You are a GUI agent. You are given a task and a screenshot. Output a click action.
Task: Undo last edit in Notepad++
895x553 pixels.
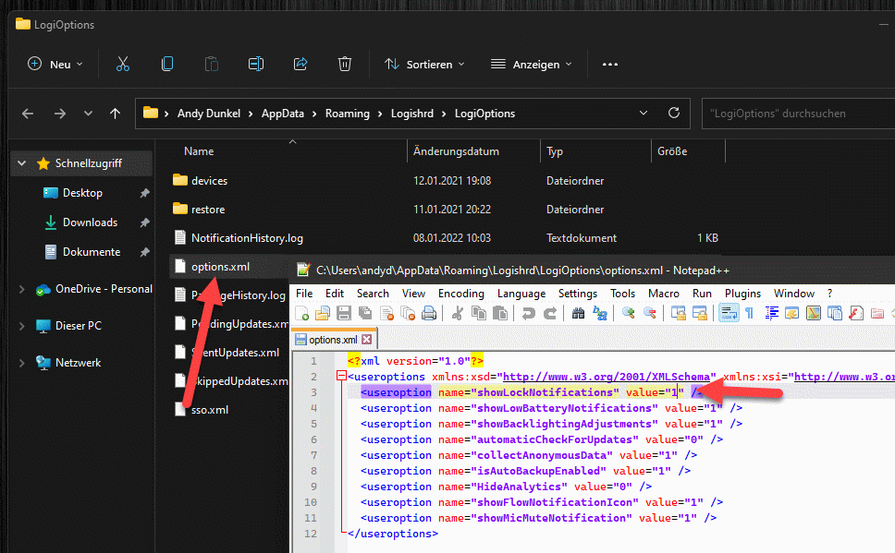[x=529, y=313]
